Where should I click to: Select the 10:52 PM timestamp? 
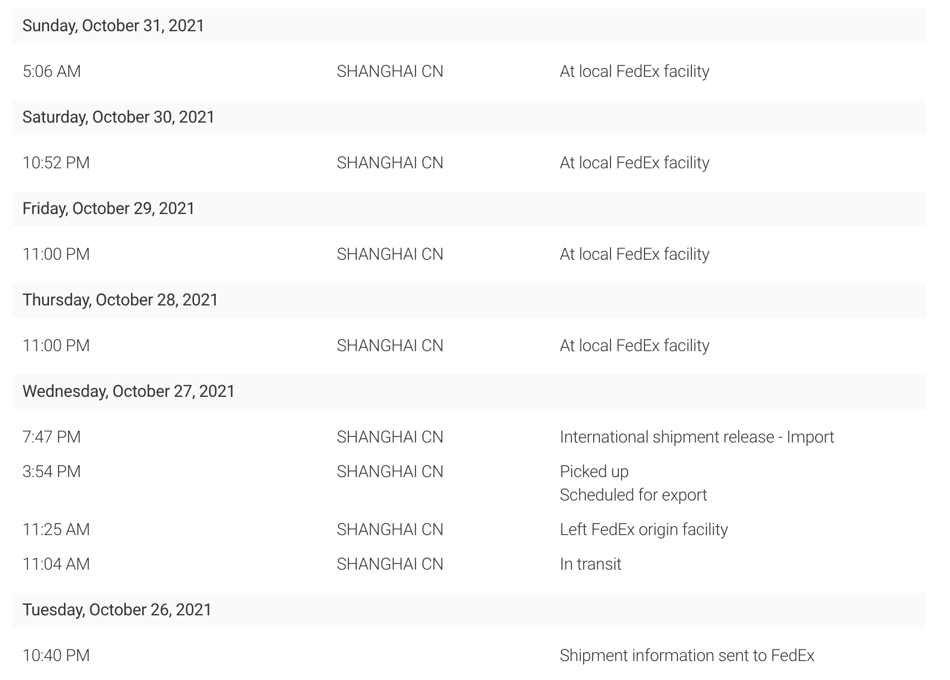tap(56, 163)
